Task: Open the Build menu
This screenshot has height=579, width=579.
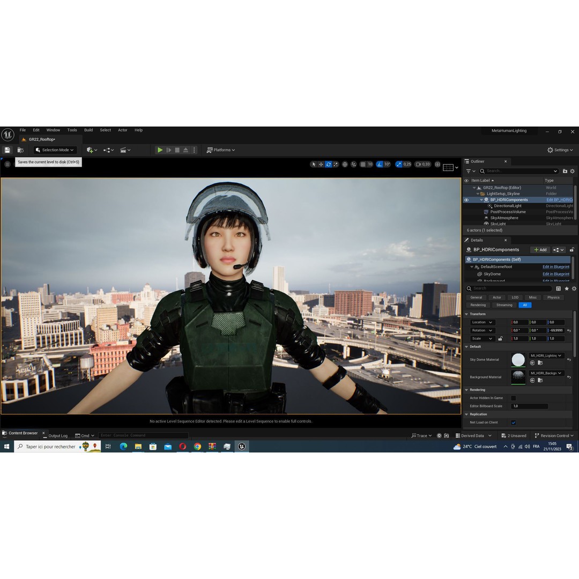Action: click(x=88, y=130)
